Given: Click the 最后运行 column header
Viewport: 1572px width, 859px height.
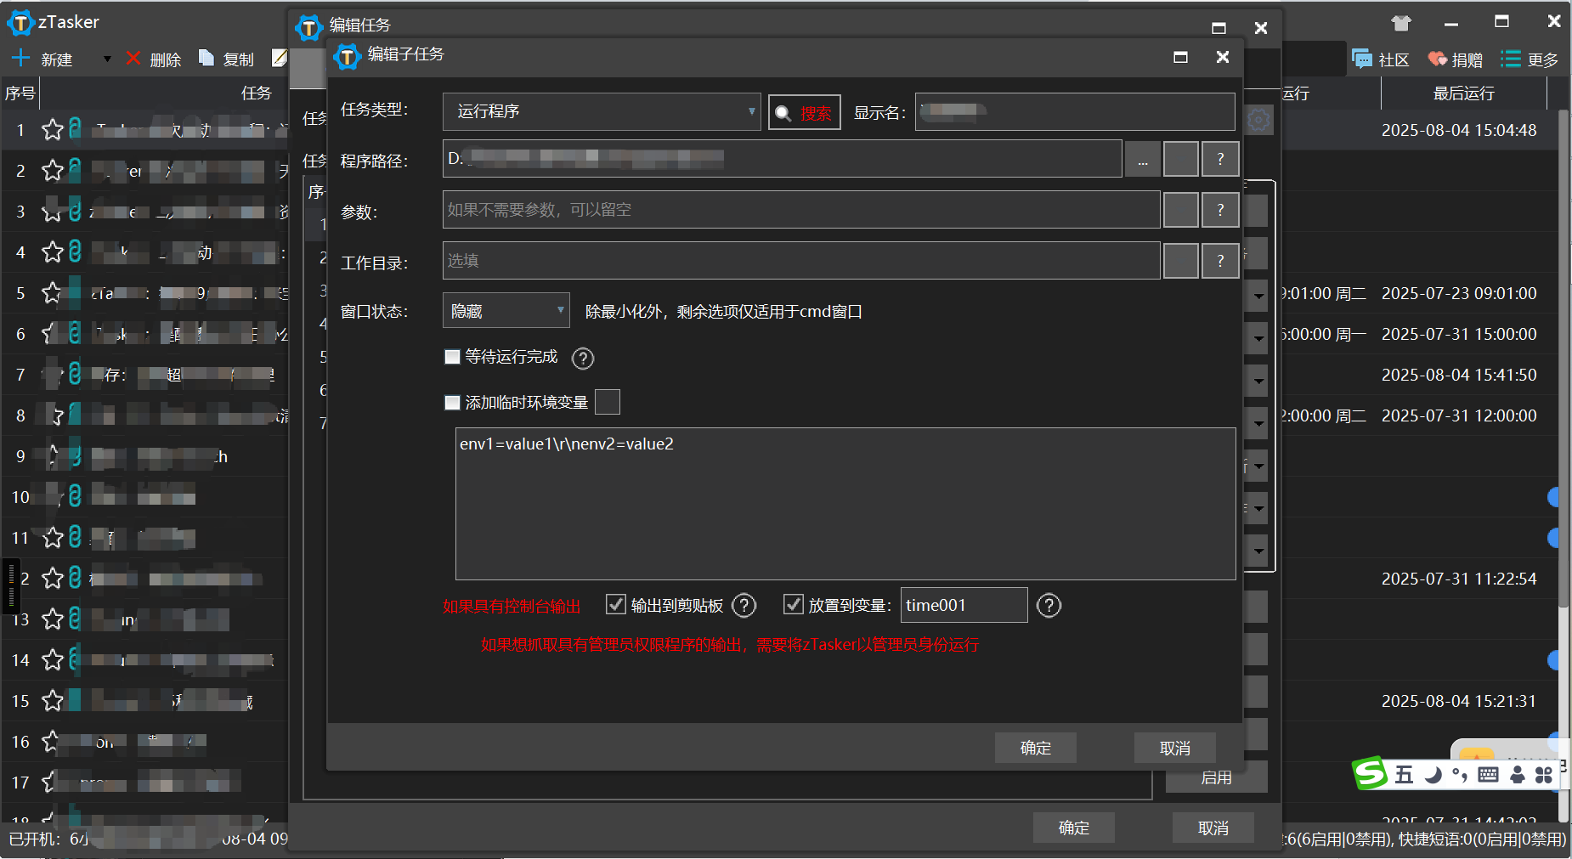Looking at the screenshot, I should (1462, 93).
